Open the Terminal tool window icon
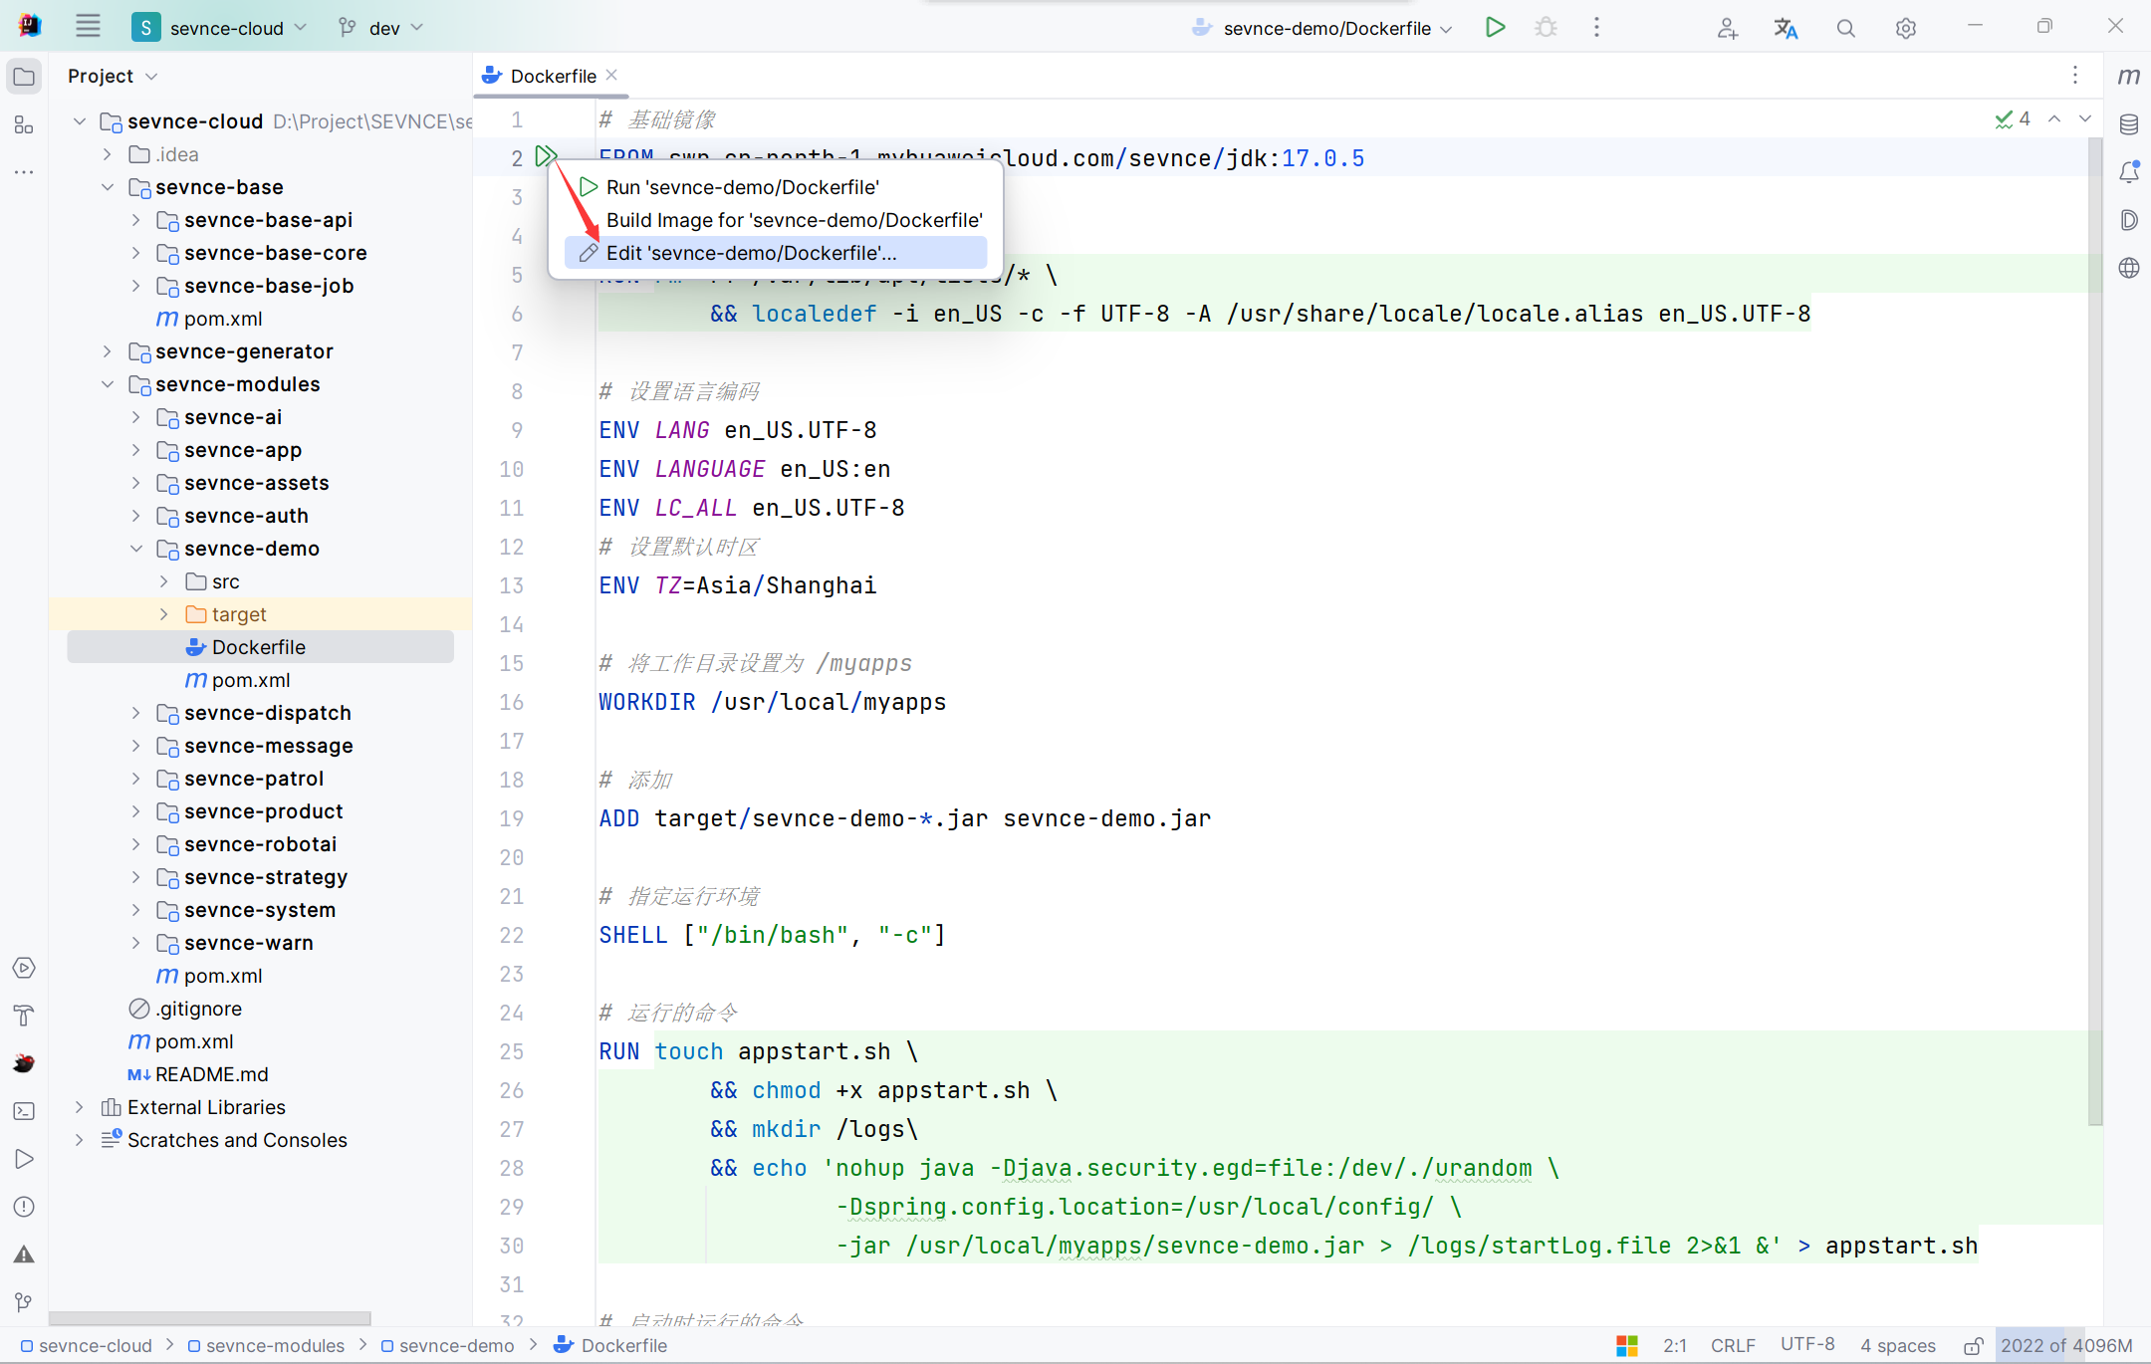 pyautogui.click(x=24, y=1111)
